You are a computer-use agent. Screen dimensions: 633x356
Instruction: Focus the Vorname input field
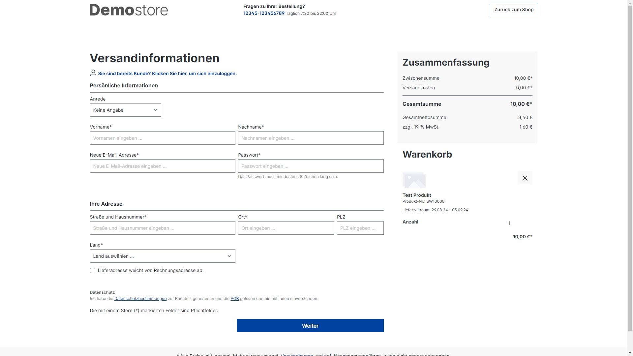163,138
